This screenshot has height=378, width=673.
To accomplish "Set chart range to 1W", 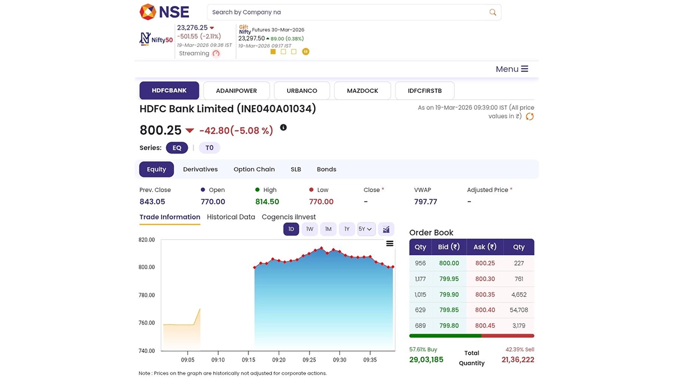I will click(x=310, y=229).
